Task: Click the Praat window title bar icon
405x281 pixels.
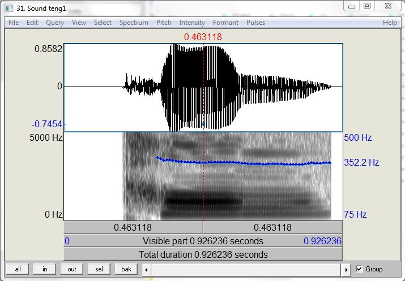Action: (9, 8)
